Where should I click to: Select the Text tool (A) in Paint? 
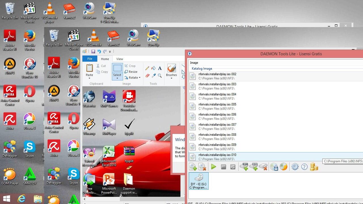pos(160,68)
